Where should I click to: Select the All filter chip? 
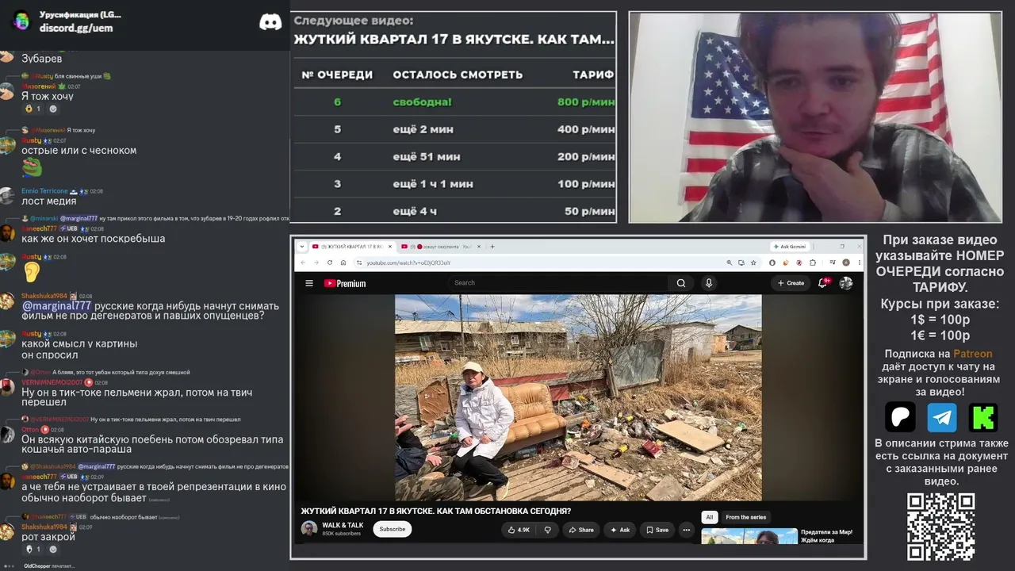710,517
